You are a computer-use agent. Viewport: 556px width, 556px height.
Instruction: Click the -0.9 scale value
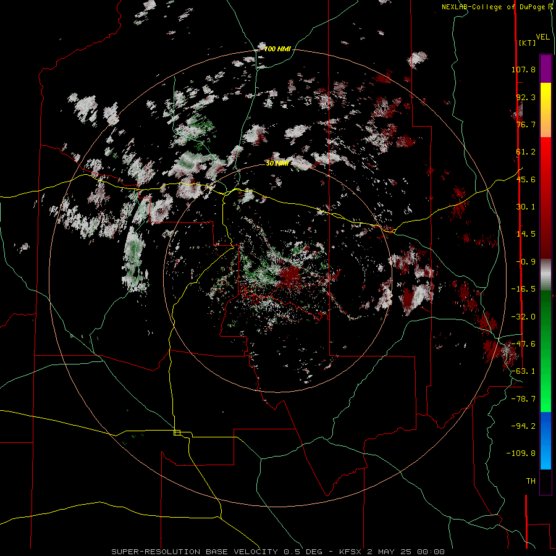pos(526,262)
